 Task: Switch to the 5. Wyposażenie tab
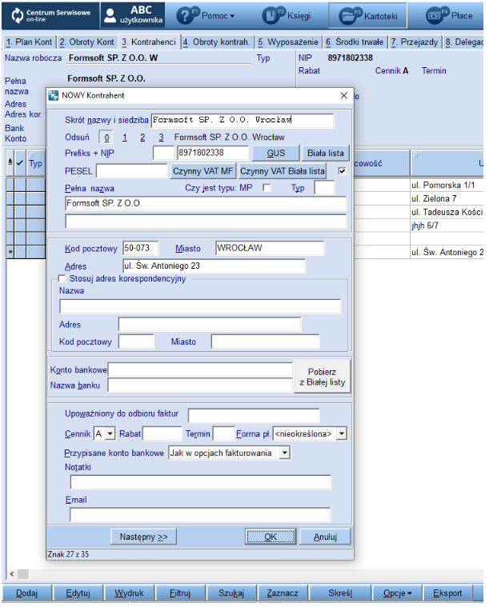[288, 42]
